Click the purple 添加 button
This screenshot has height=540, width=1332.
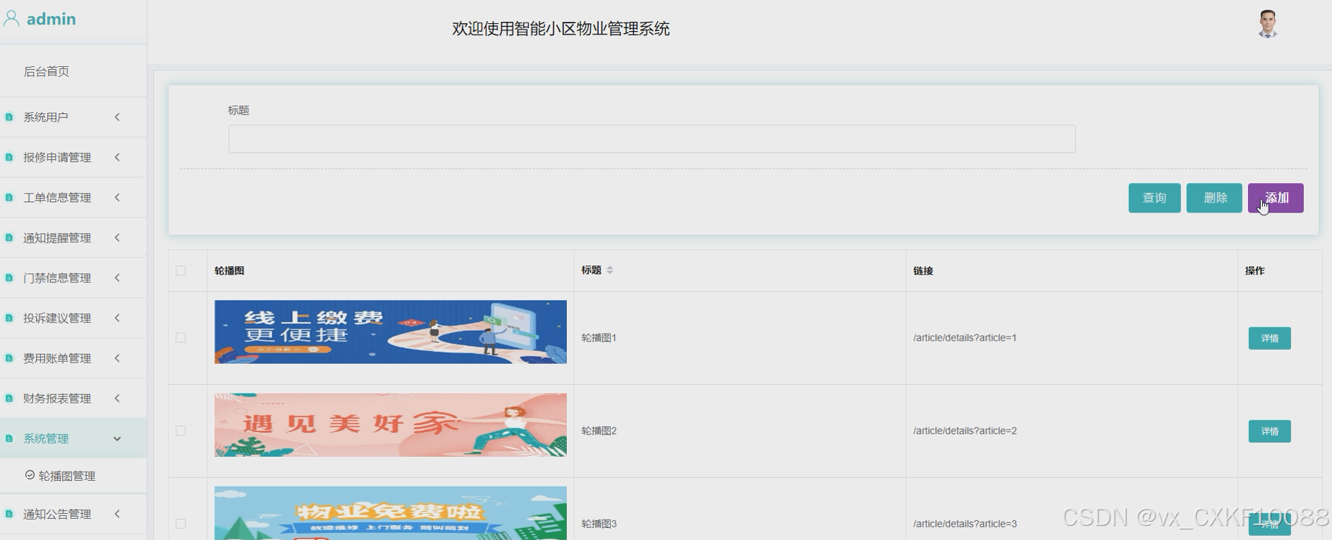(1276, 198)
